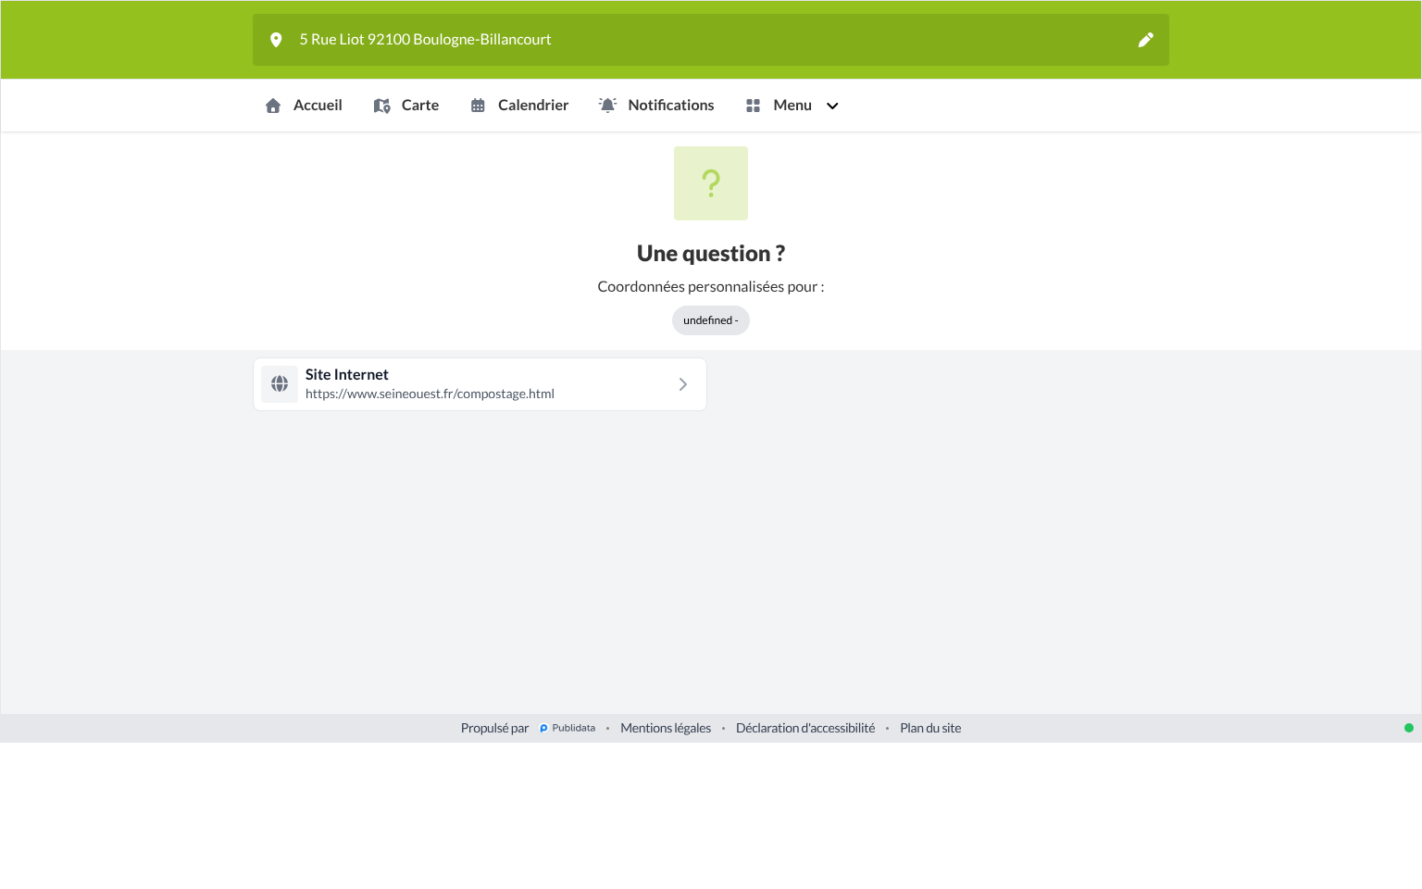Click the Carte map icon
The height and width of the screenshot is (889, 1422).
pyautogui.click(x=381, y=106)
